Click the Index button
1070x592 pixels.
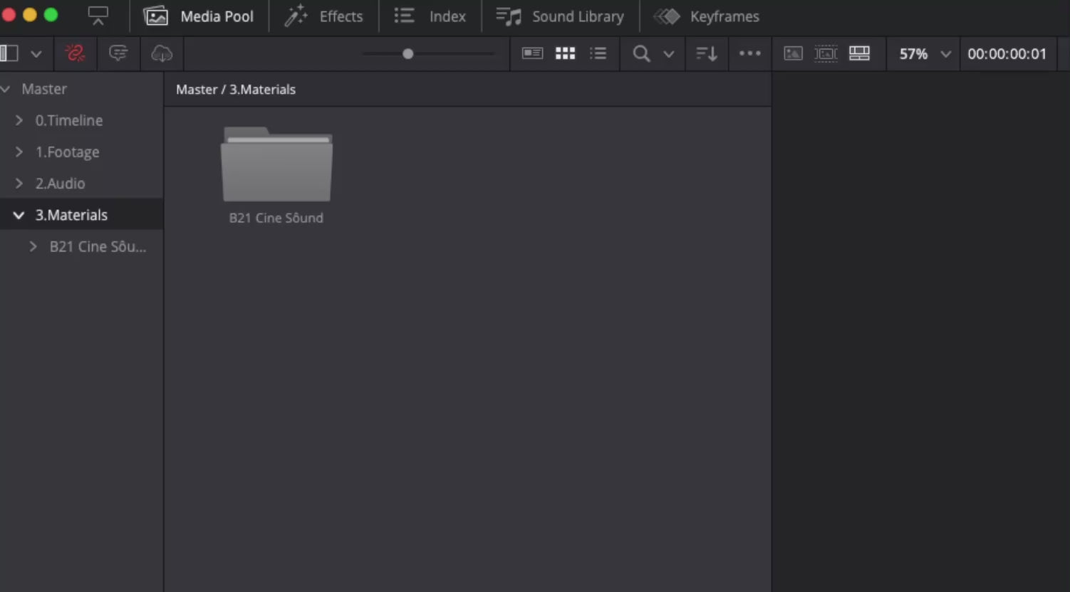pos(430,16)
